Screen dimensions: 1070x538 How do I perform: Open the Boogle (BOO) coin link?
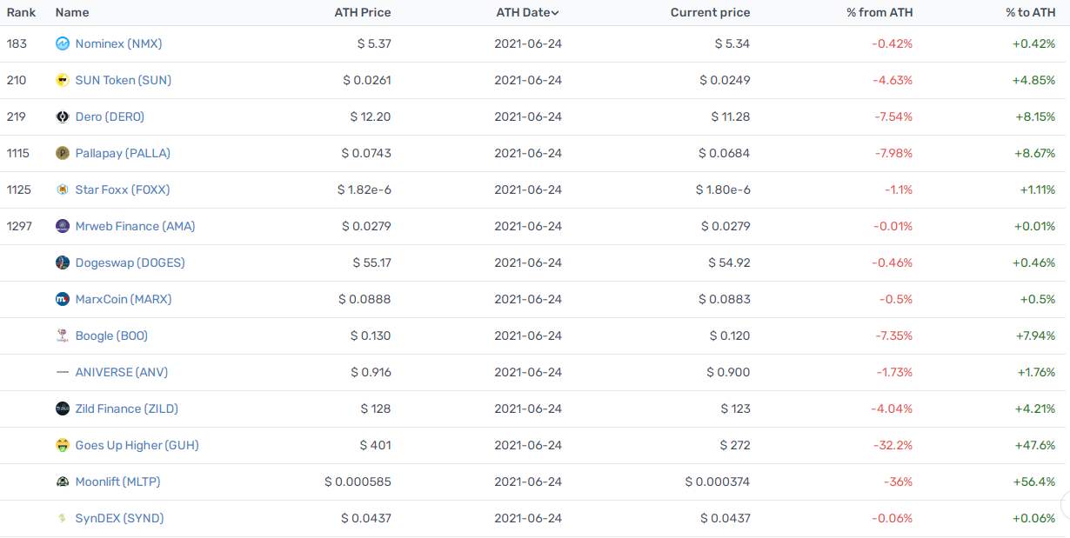tap(111, 335)
